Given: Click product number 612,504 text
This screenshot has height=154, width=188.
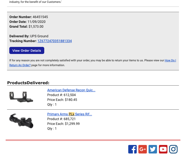Looking at the screenshot, I should click(70, 95).
